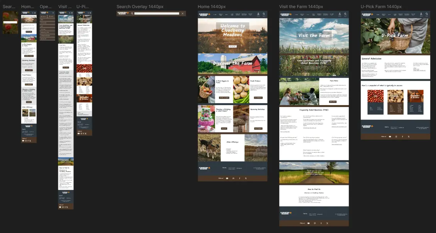Click the X social icon in the Home footer

coord(246,178)
